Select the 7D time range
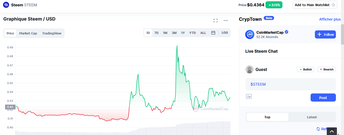This screenshot has height=135, width=344. coord(157,33)
